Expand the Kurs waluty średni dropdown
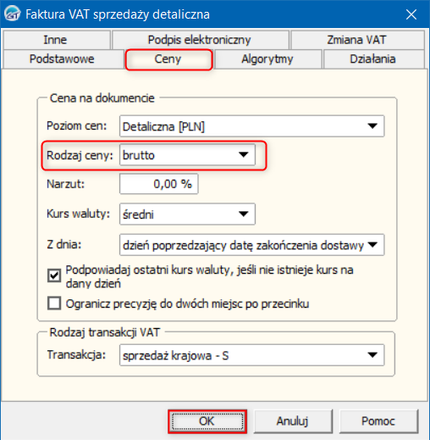Screen dimensions: 430x440 187,214
